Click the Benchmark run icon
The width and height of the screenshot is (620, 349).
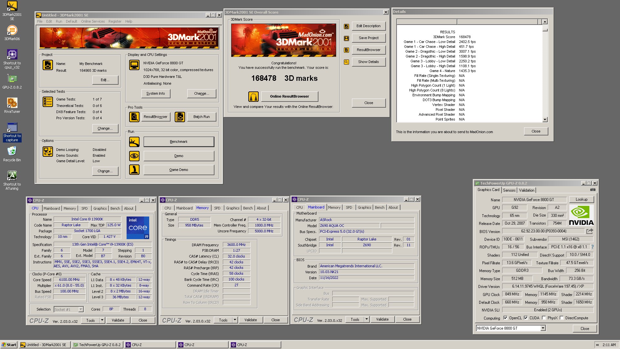click(x=134, y=142)
